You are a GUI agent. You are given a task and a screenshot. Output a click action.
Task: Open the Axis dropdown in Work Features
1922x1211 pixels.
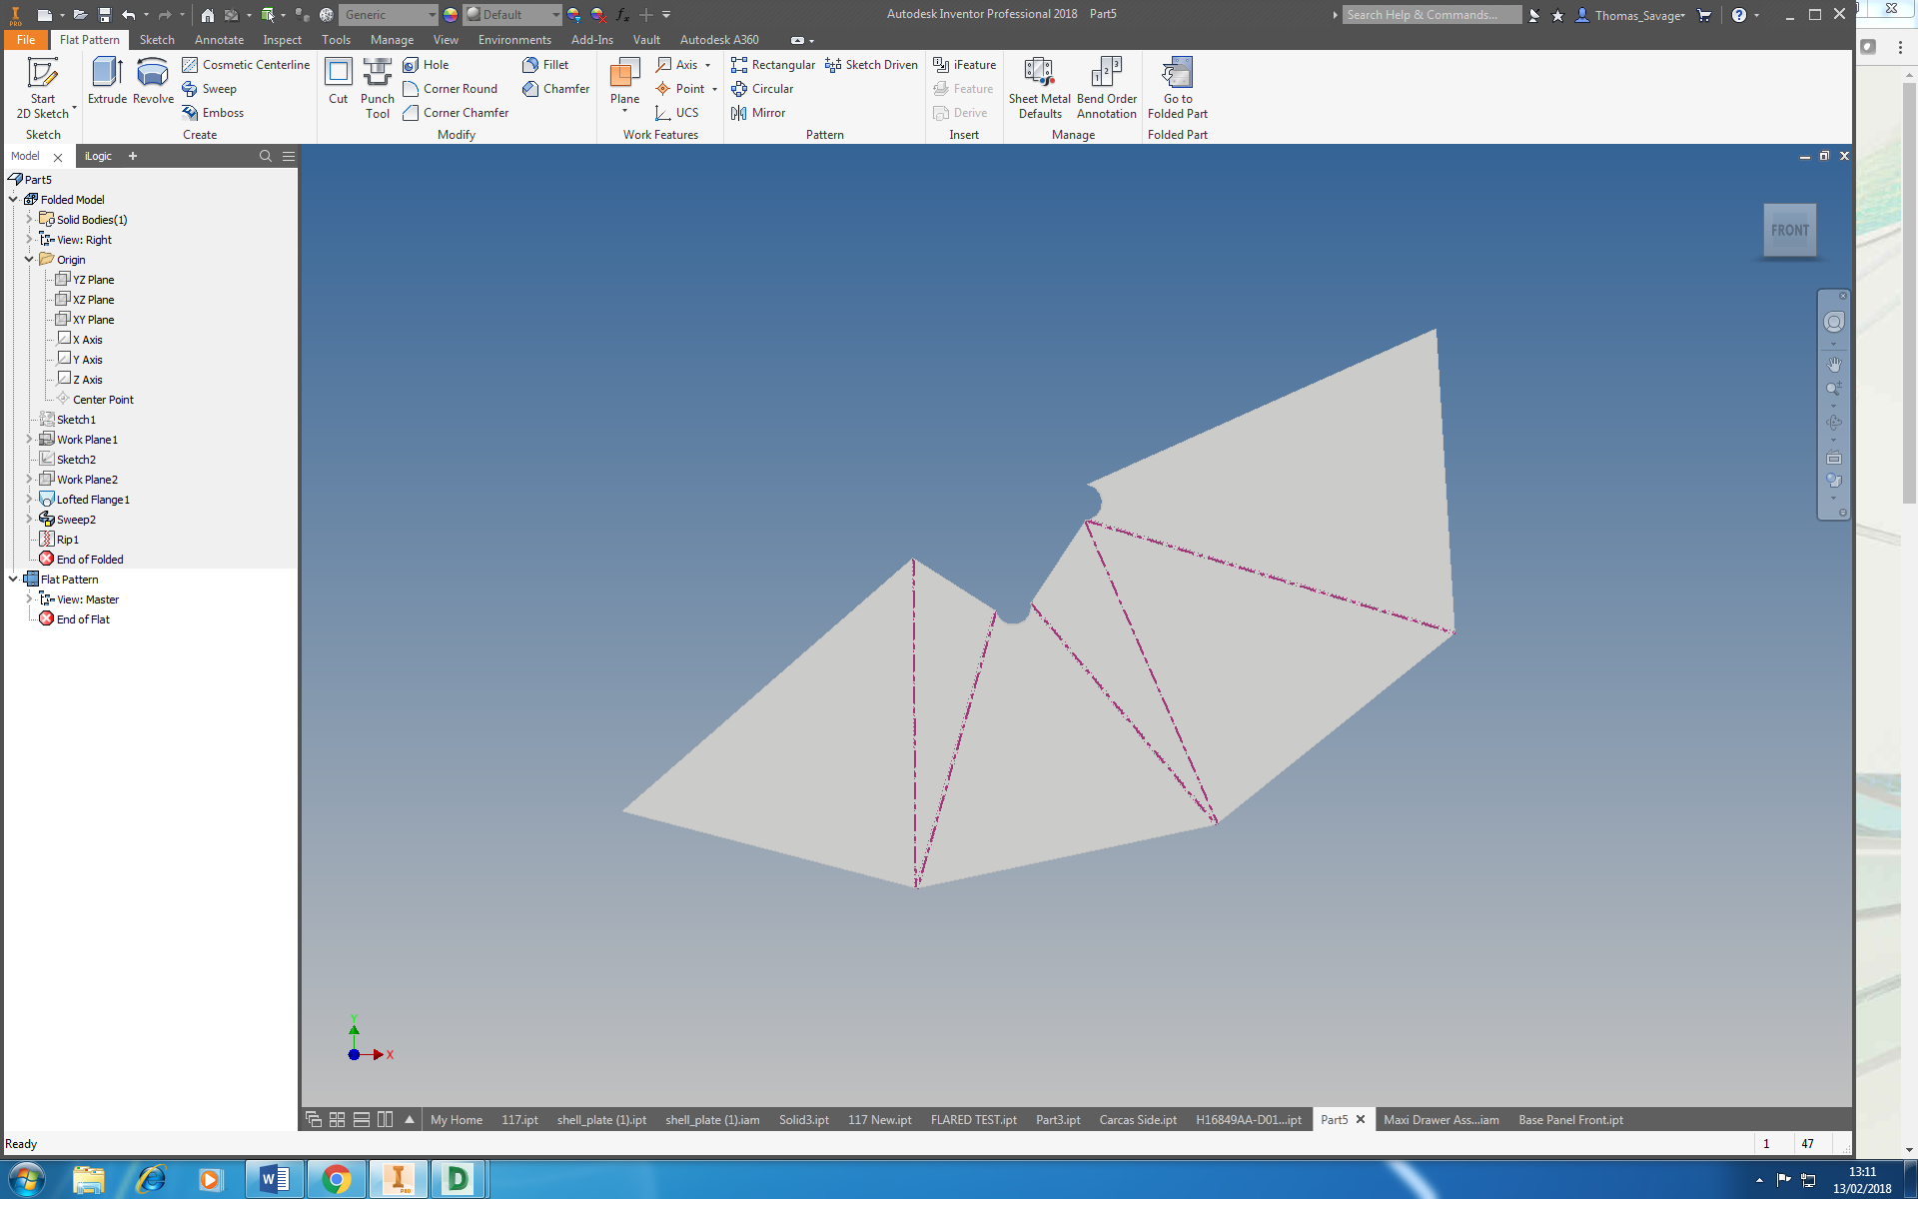point(705,64)
